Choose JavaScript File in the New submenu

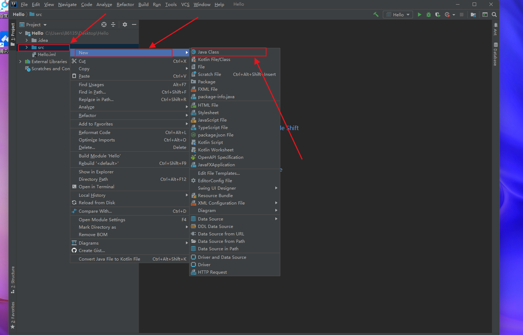tap(235, 120)
